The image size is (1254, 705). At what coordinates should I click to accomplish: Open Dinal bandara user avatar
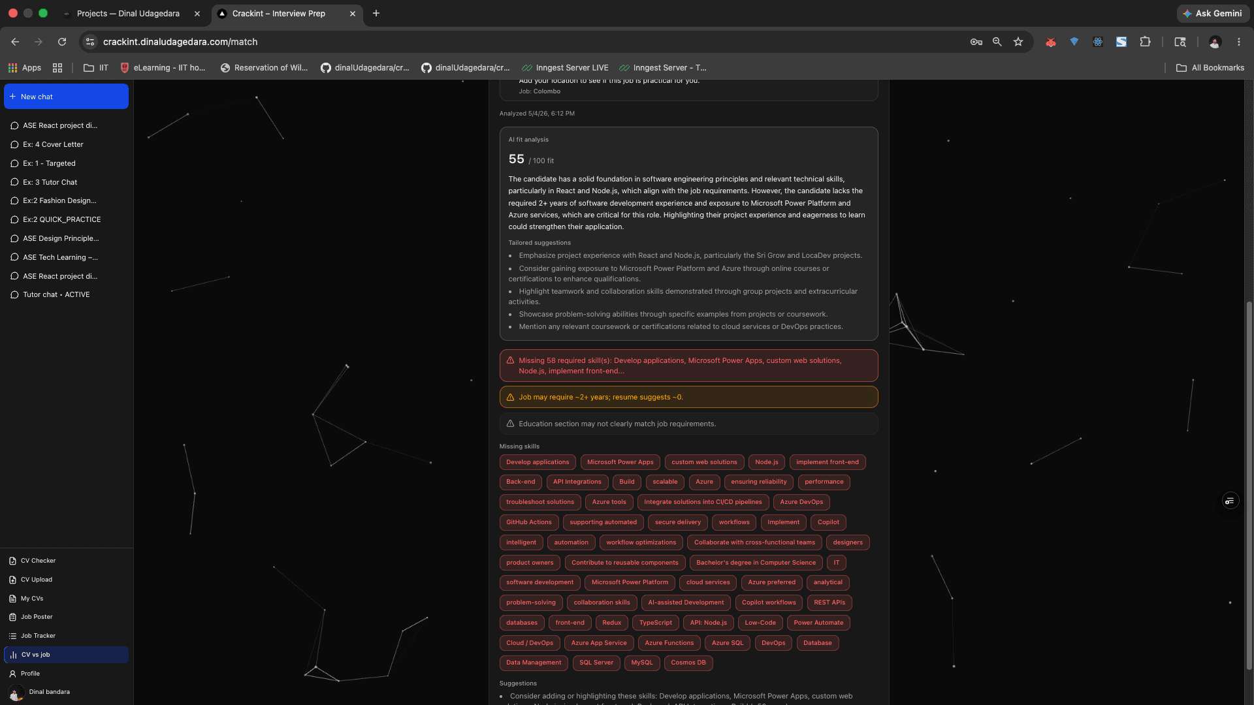point(16,693)
